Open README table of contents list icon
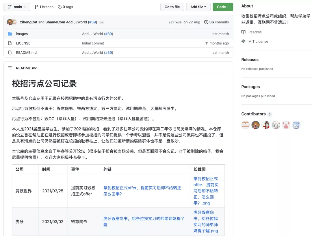 click(x=10, y=68)
